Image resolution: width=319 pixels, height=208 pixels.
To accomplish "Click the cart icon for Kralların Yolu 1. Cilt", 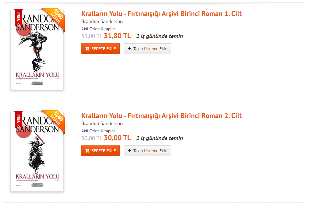I will 87,49.
